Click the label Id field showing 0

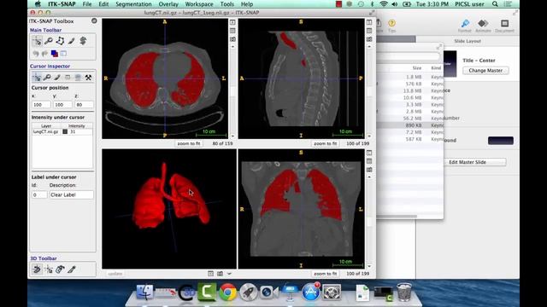point(39,195)
